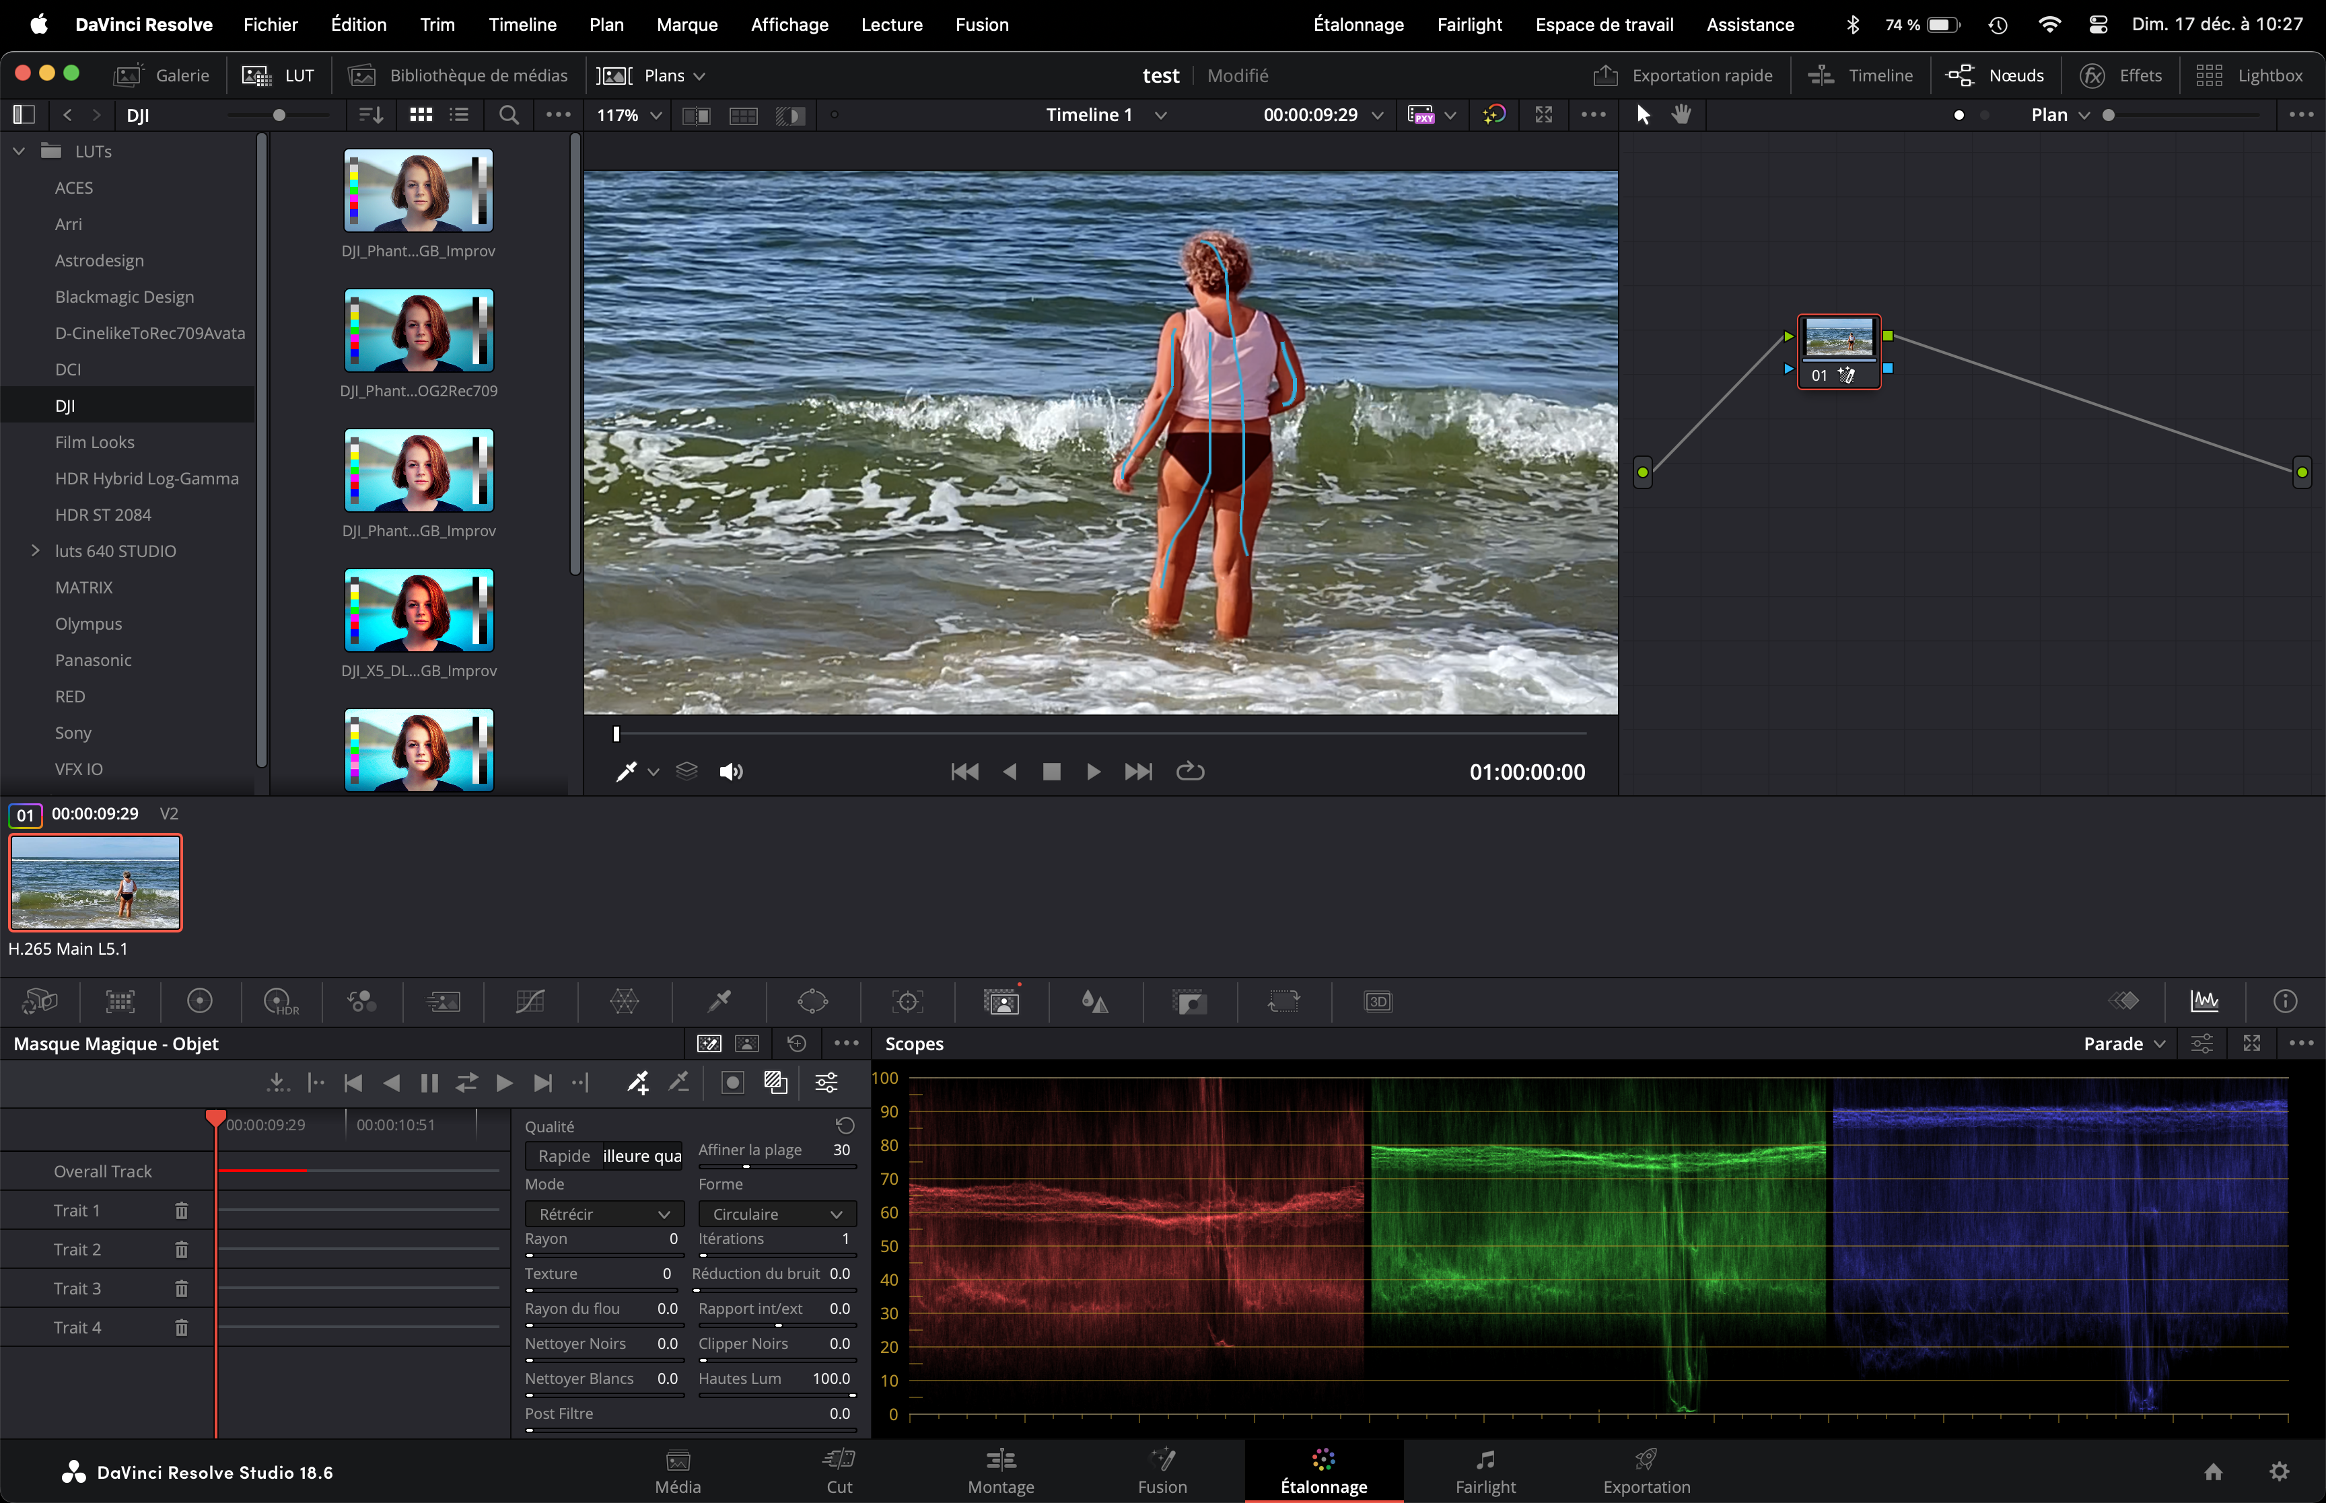The width and height of the screenshot is (2326, 1503).
Task: Open the Tracker palette icon
Action: click(x=908, y=1001)
